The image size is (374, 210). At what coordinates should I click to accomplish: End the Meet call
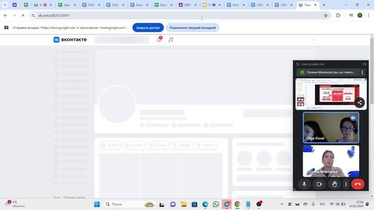[x=358, y=184]
